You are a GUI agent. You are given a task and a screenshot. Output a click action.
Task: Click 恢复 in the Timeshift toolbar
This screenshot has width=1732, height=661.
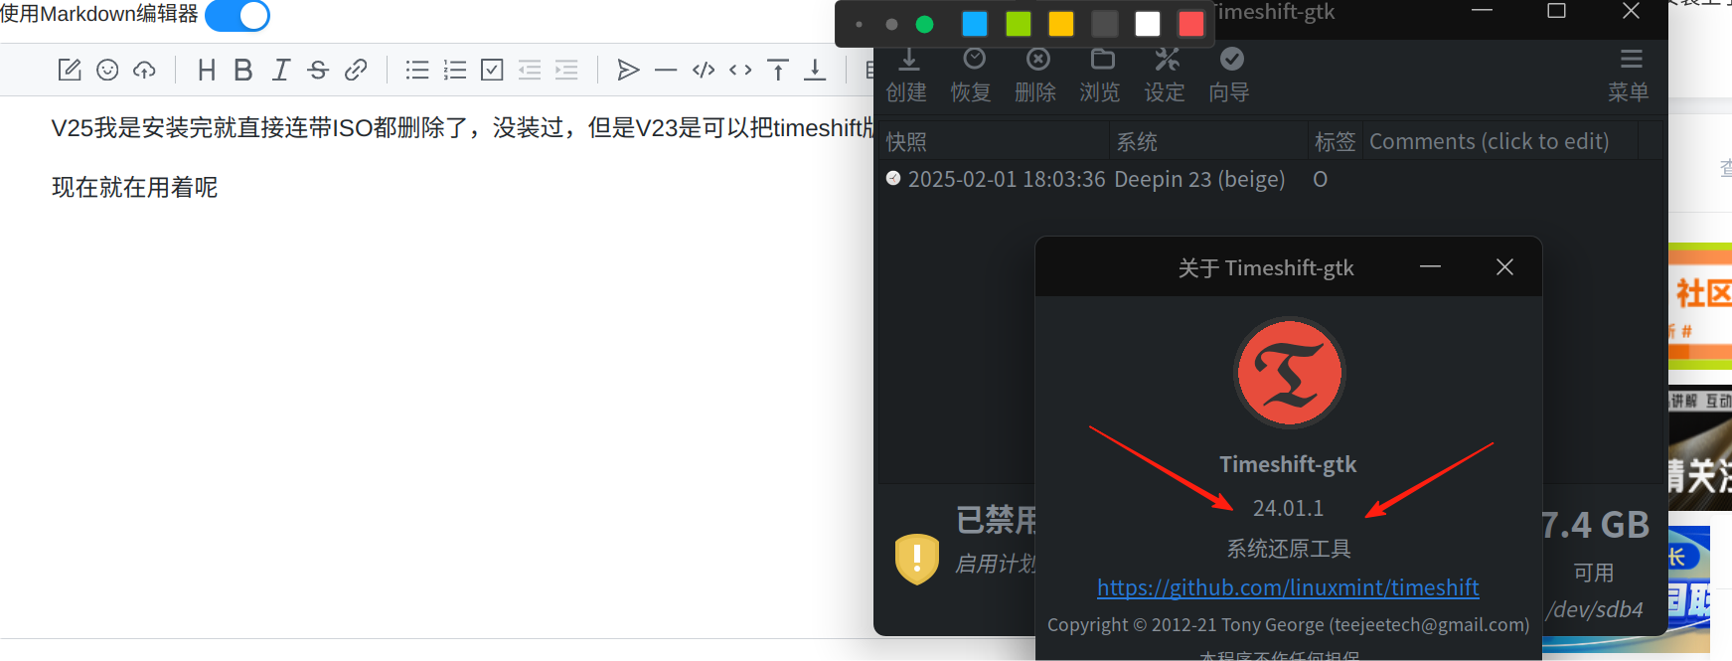pyautogui.click(x=971, y=76)
